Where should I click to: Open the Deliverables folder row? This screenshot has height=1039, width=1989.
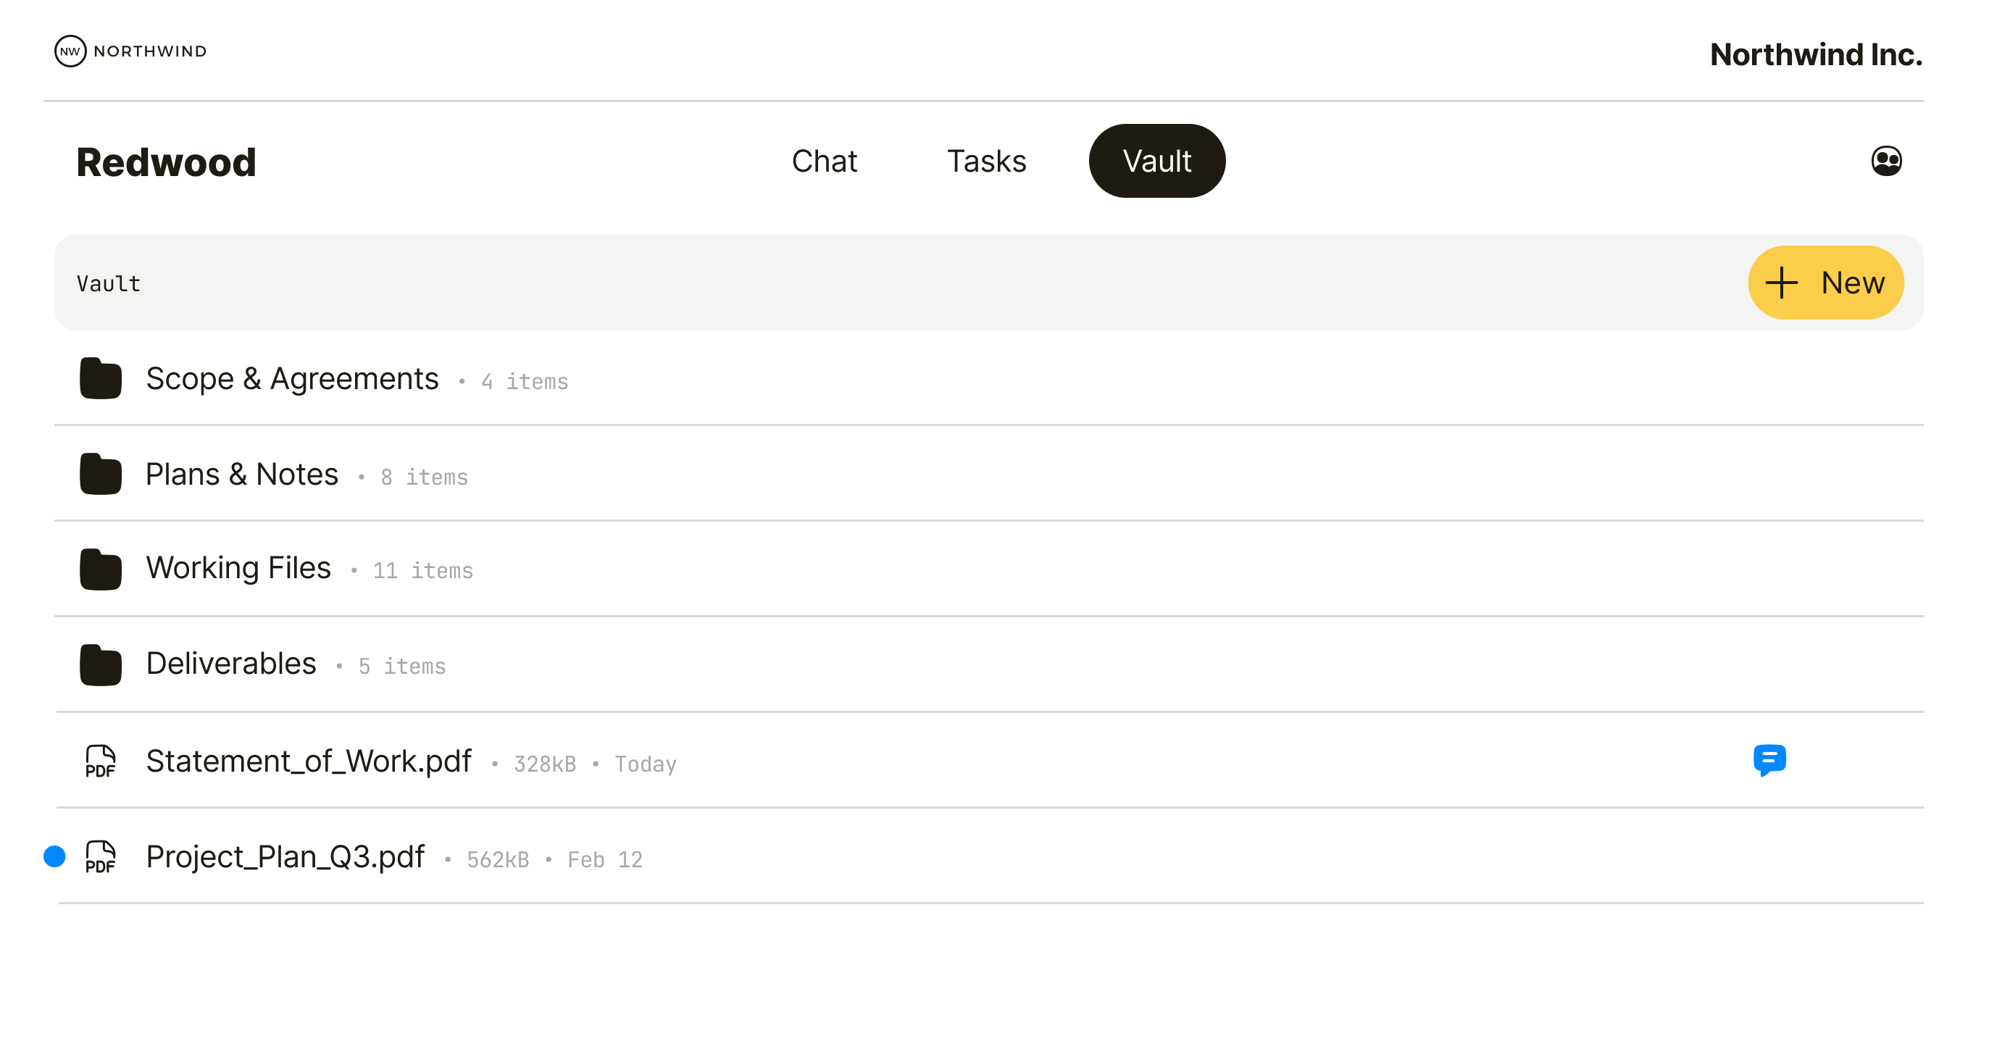231,665
